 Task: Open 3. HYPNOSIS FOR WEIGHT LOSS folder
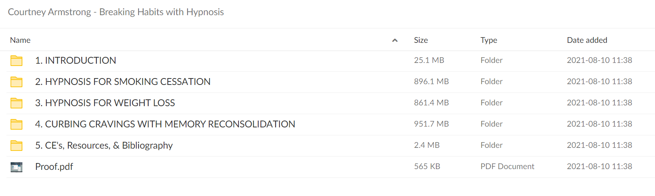(x=105, y=103)
